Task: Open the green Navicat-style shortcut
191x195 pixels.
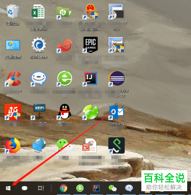Action: pyautogui.click(x=91, y=112)
